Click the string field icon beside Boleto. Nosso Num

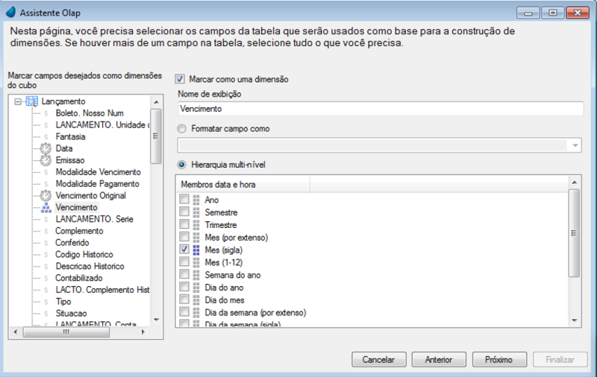(46, 113)
